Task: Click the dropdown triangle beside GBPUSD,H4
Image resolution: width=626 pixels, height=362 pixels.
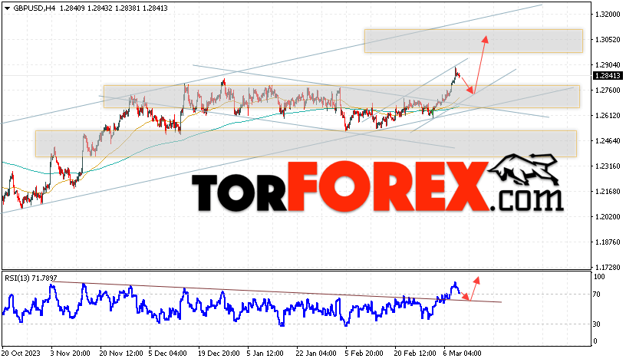Action: point(8,8)
